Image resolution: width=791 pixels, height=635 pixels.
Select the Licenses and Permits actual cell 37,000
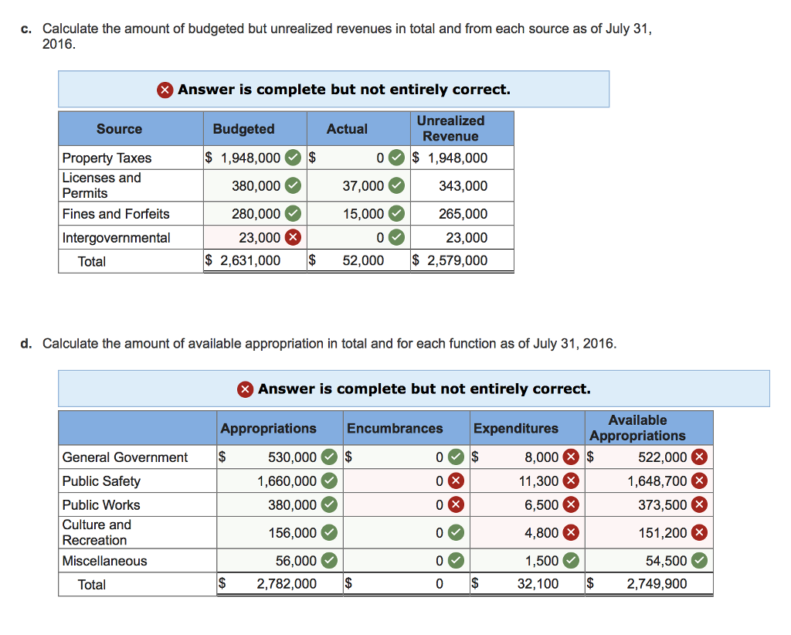358,185
